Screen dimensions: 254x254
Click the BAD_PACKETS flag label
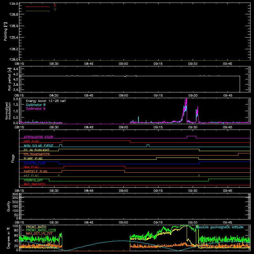pyautogui.click(x=35, y=184)
